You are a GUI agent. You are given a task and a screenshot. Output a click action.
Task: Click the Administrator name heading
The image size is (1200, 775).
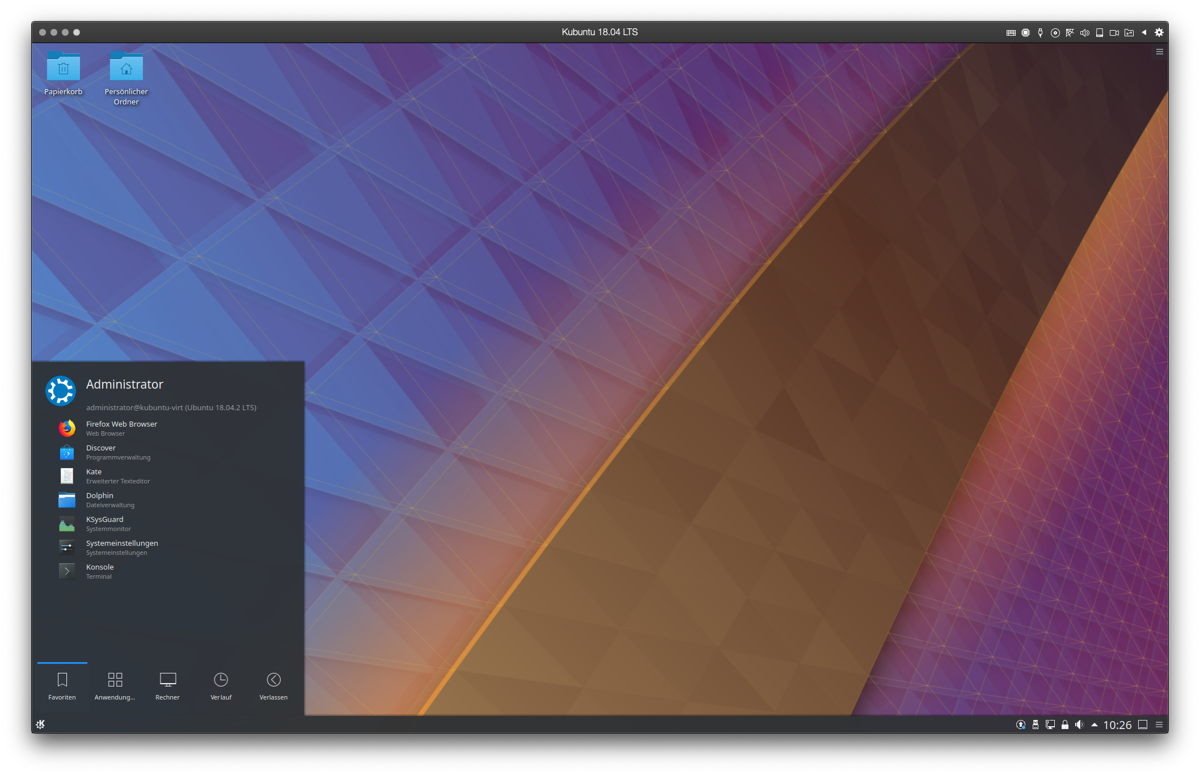point(125,384)
